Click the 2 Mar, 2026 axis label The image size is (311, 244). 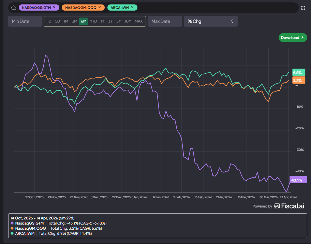[224, 197]
